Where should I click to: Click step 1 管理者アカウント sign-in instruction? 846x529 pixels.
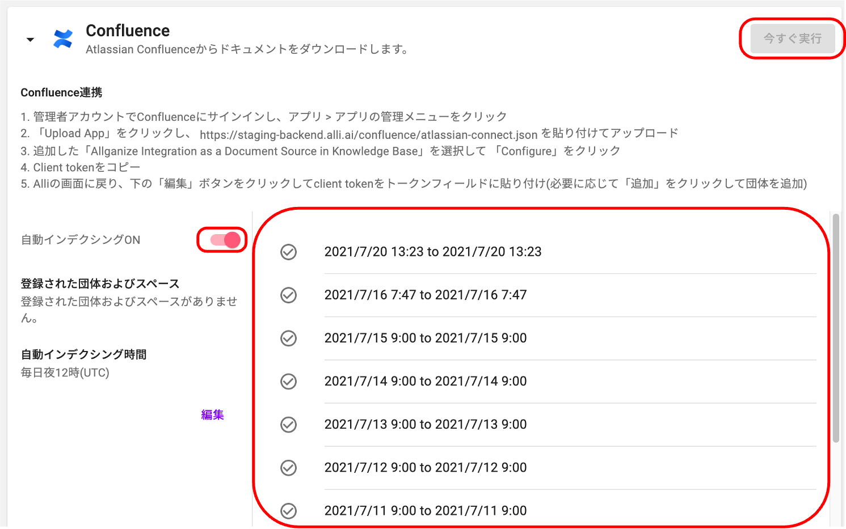[x=264, y=117]
